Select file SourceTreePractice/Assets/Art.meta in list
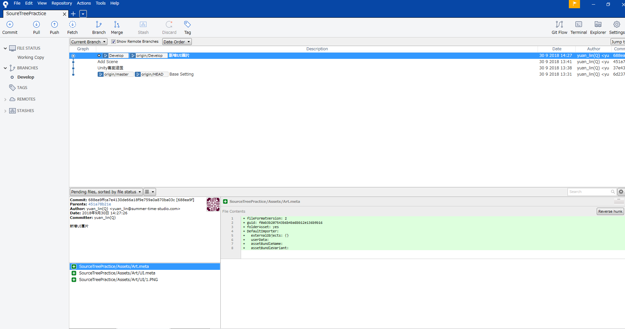625x329 pixels. pos(145,267)
